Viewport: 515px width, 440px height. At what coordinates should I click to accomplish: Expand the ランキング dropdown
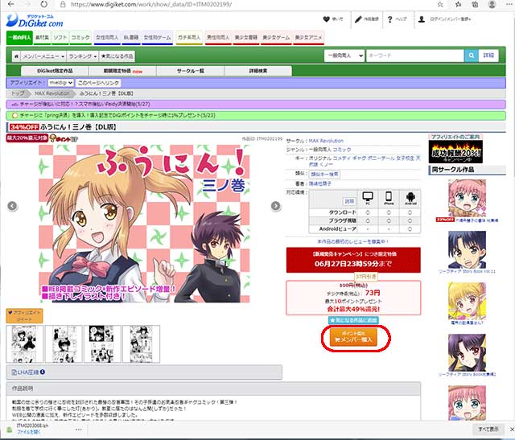82,56
